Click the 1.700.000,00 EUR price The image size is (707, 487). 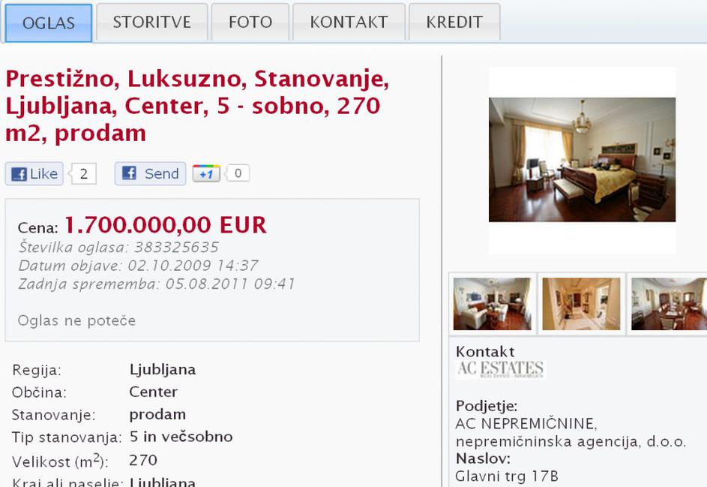point(166,225)
